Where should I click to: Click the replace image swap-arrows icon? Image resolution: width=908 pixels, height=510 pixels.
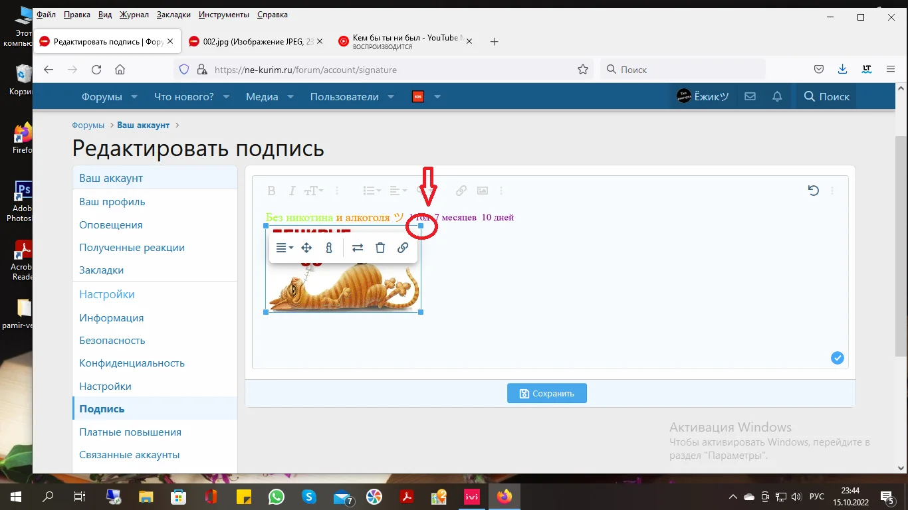(358, 248)
